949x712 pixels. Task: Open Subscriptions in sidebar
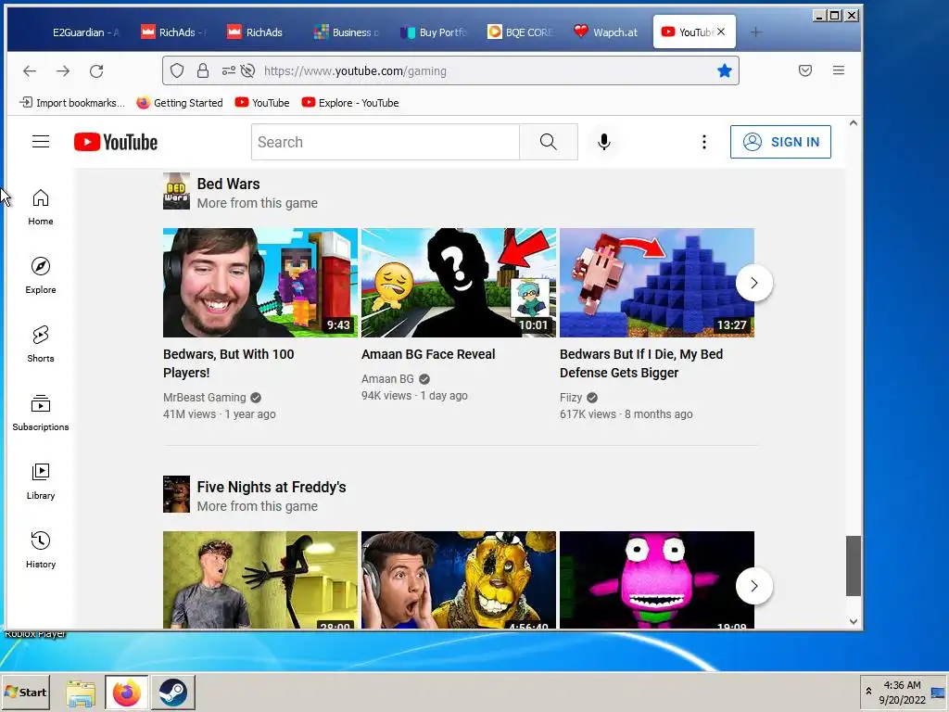(x=41, y=413)
